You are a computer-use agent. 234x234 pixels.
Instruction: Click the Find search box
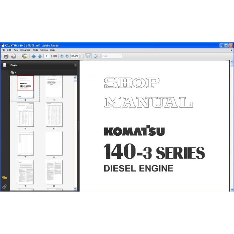pos(112,56)
